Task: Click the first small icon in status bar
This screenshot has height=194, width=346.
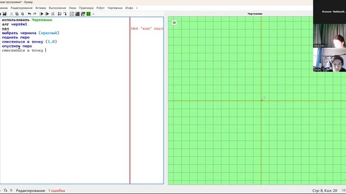Action: 5,190
